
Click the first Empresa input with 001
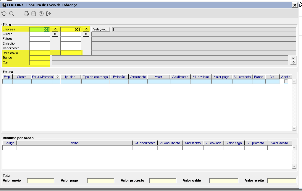(x=40, y=30)
